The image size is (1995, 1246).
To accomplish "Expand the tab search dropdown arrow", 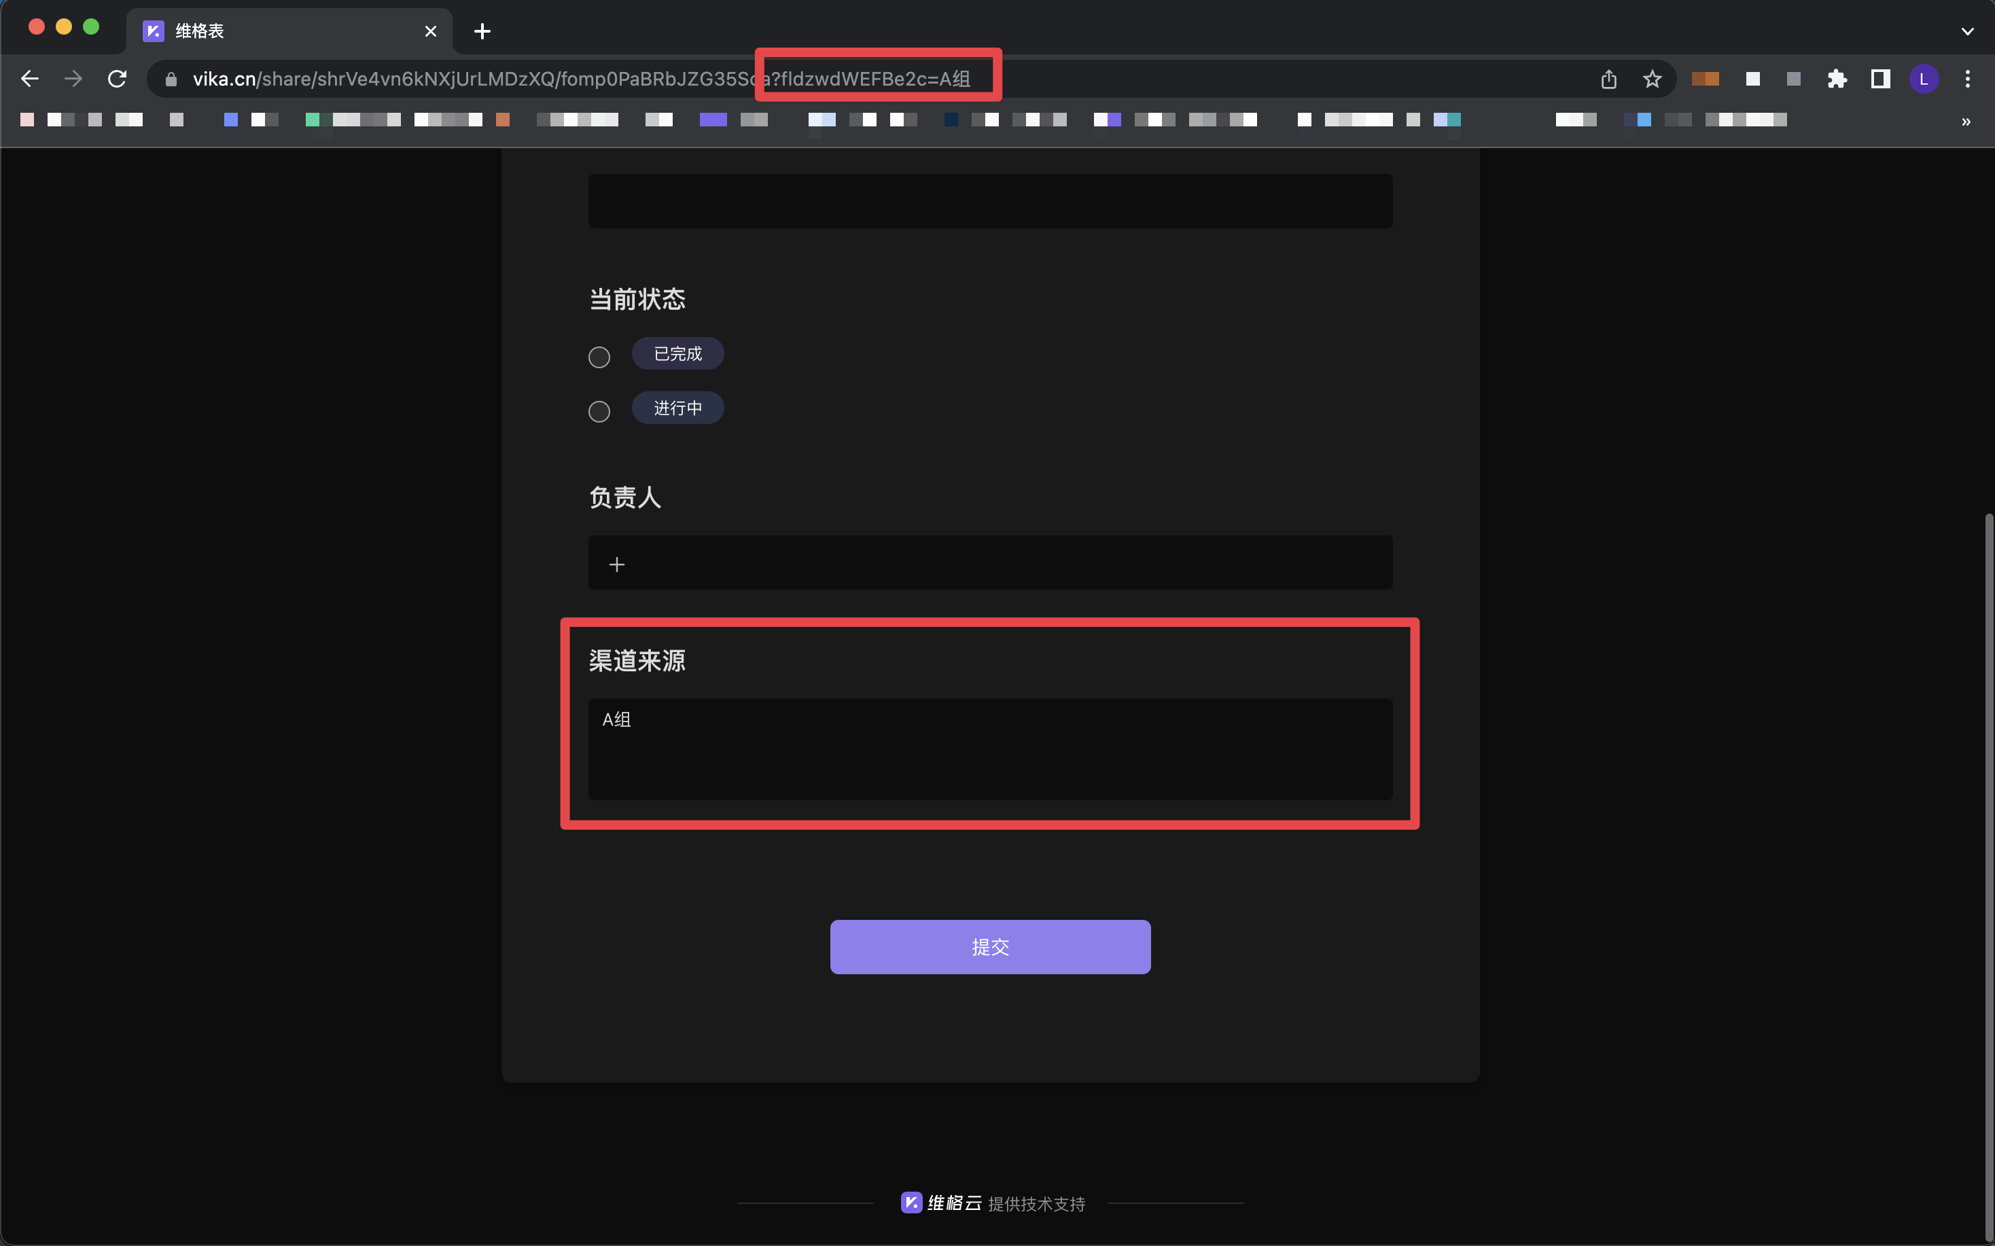I will point(1967,31).
